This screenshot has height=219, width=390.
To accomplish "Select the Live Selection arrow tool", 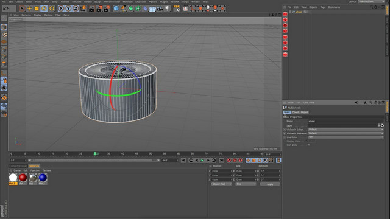I will [22, 9].
